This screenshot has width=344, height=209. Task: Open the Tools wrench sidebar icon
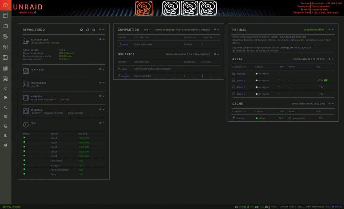point(5,79)
